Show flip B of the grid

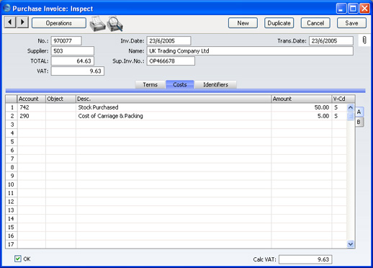point(359,122)
